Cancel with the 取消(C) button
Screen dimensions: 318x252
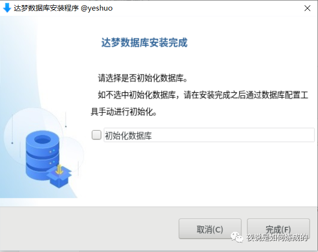pyautogui.click(x=210, y=229)
